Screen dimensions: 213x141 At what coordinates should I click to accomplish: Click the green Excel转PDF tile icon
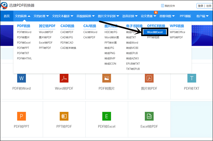(x=149, y=116)
